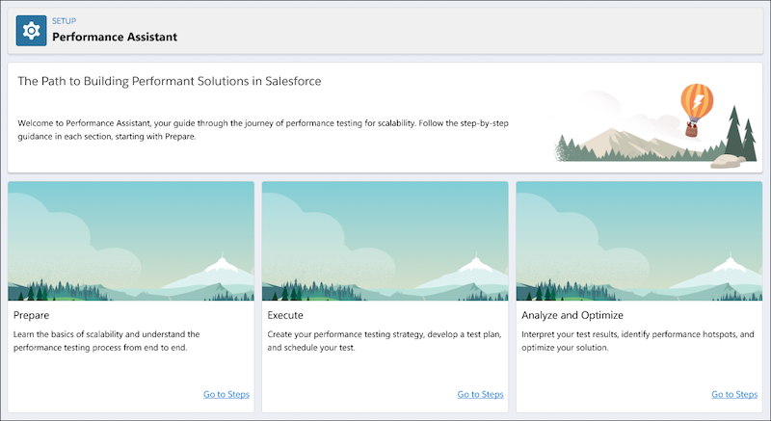
Task: Open Go to Steps under Prepare
Action: (x=226, y=394)
